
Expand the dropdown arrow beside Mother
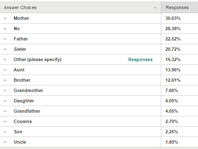point(5,19)
